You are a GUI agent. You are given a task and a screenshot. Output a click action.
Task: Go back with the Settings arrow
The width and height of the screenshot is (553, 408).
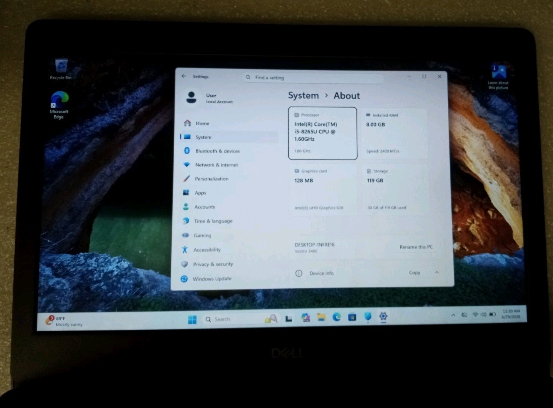[x=184, y=76]
